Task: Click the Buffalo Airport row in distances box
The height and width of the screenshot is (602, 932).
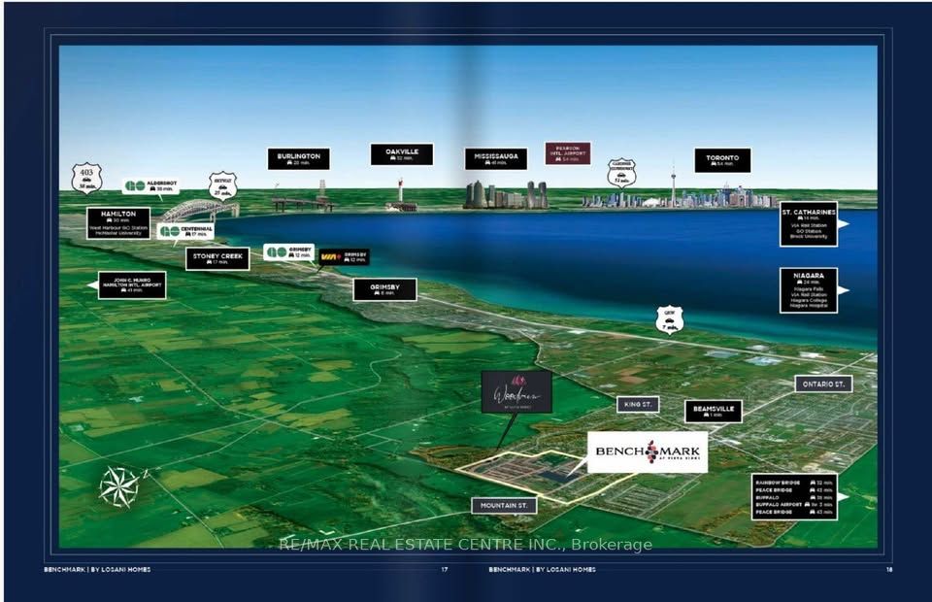Action: click(x=794, y=505)
